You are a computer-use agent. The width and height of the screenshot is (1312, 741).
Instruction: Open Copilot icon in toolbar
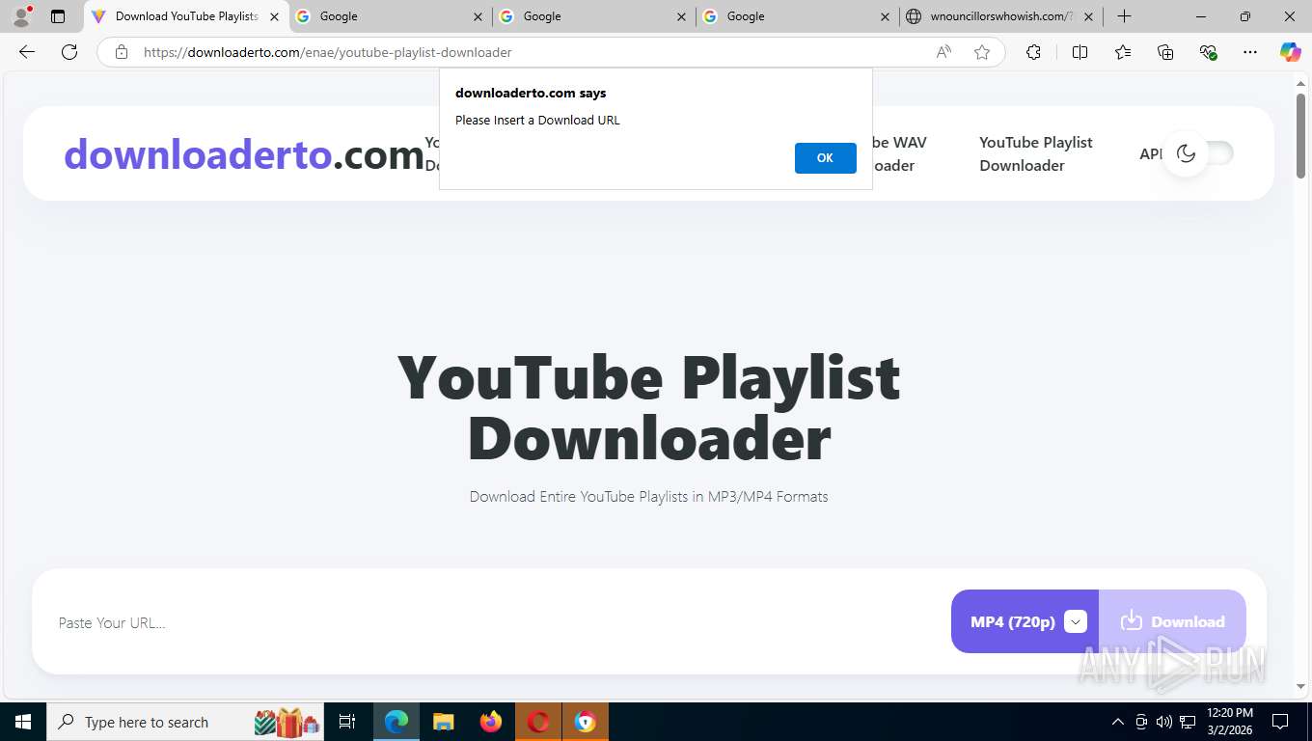coord(1291,52)
